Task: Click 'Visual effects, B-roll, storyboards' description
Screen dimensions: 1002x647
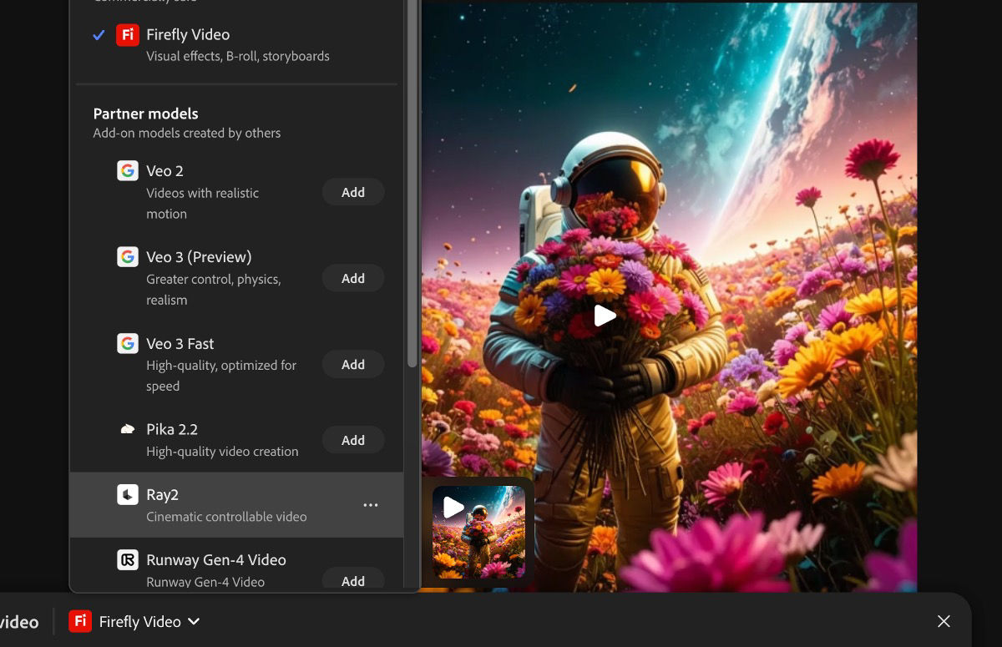Action: point(238,56)
